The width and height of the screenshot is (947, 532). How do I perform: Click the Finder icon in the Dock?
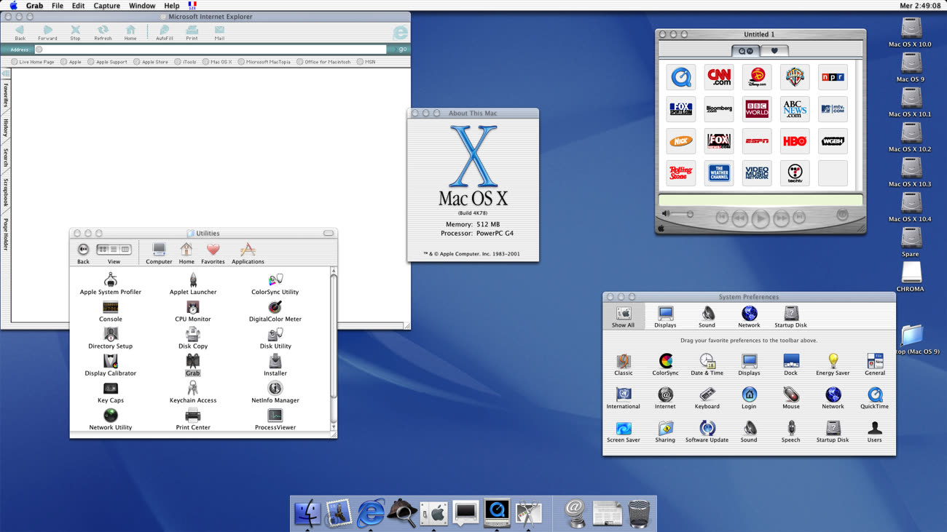307,513
